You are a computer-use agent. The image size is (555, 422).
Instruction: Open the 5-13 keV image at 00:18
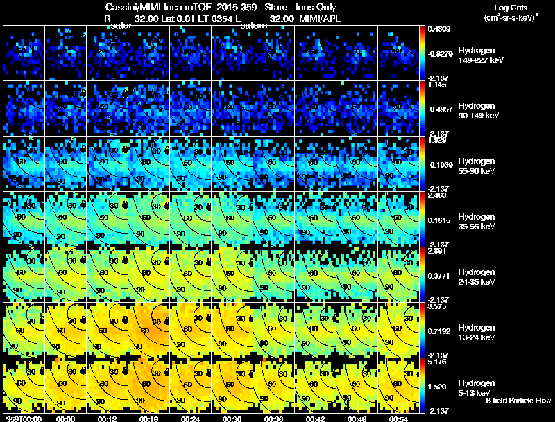click(149, 386)
